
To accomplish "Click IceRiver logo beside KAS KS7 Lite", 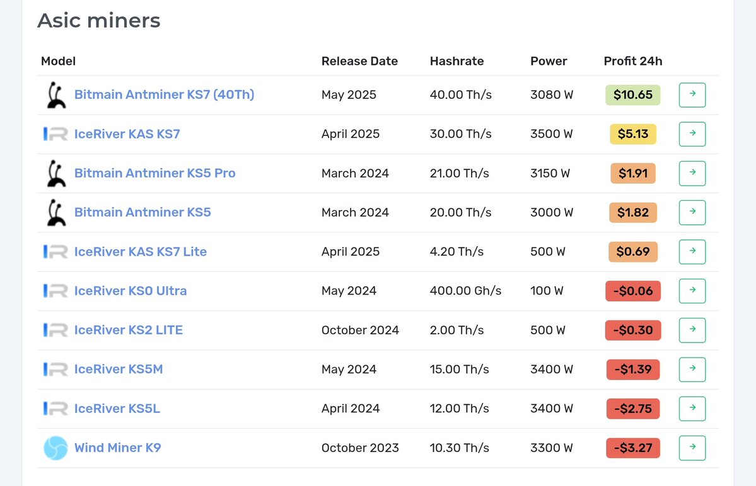I will click(55, 252).
